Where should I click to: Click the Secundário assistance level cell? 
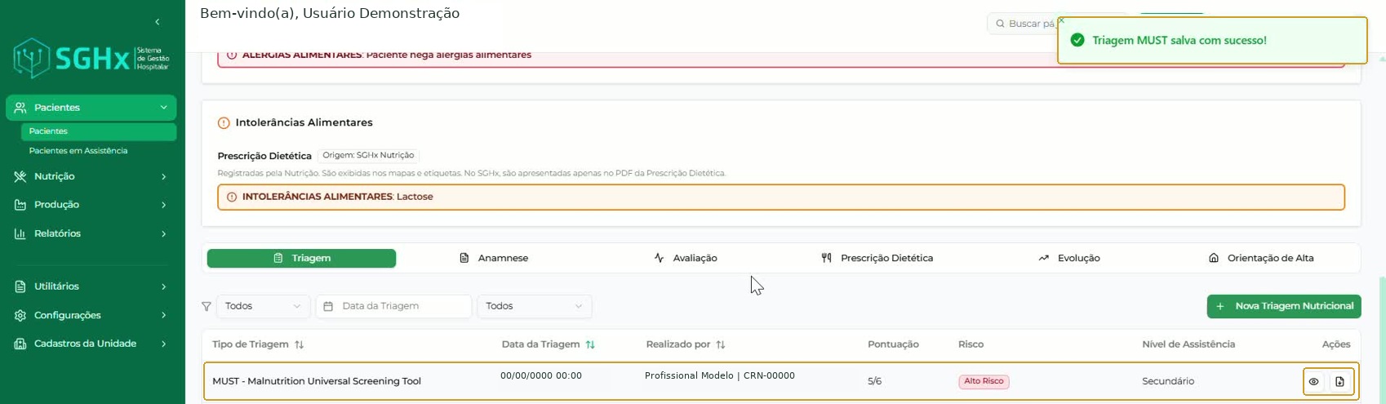1168,381
